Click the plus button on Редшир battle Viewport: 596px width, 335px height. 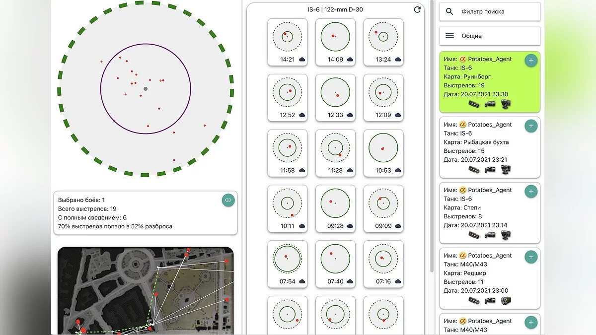531,257
